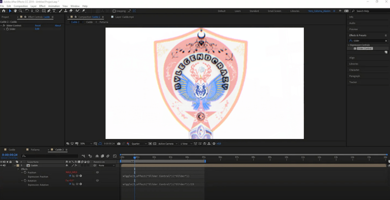
Task: Select the Eraser tool
Action: point(71,11)
